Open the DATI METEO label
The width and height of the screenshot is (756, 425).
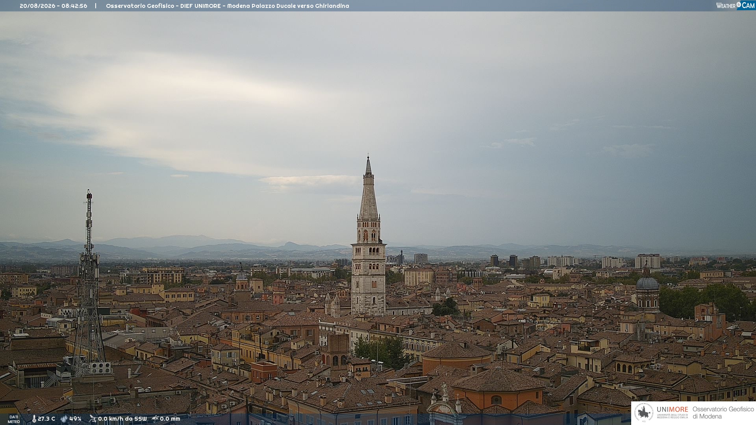[14, 419]
